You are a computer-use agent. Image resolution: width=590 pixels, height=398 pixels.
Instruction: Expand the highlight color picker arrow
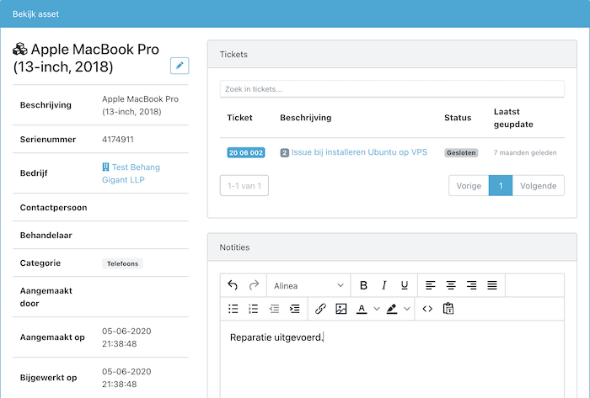(407, 309)
